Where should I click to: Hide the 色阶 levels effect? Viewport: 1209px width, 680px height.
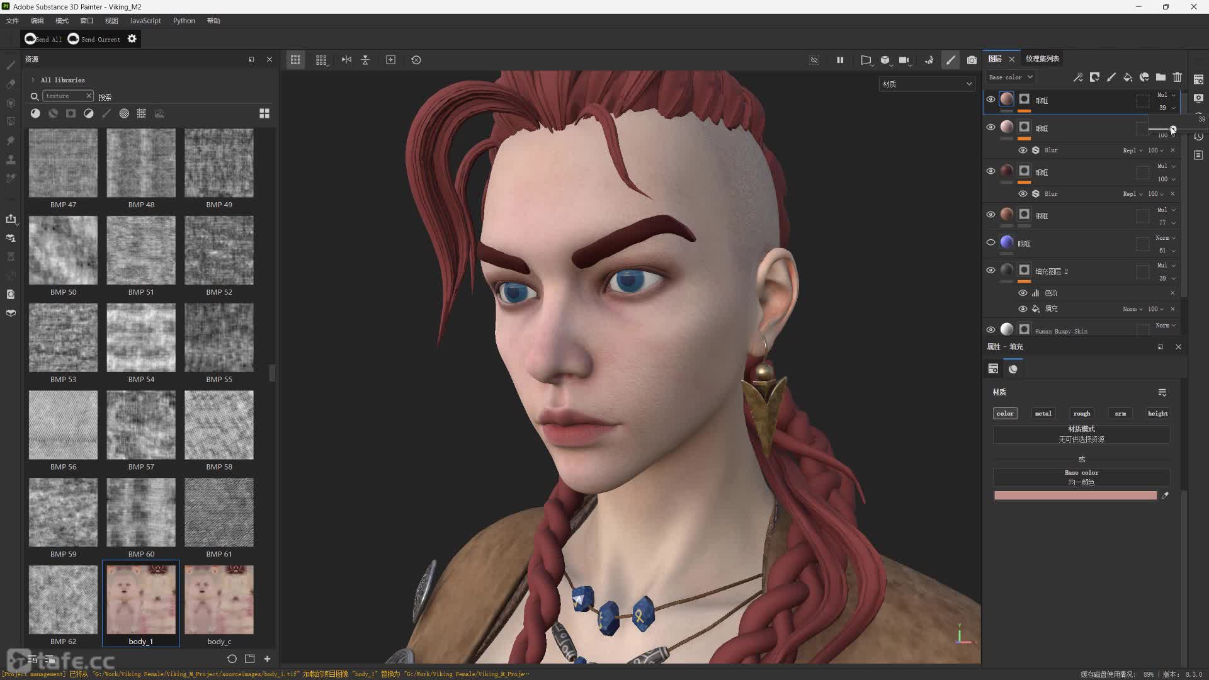1023,293
